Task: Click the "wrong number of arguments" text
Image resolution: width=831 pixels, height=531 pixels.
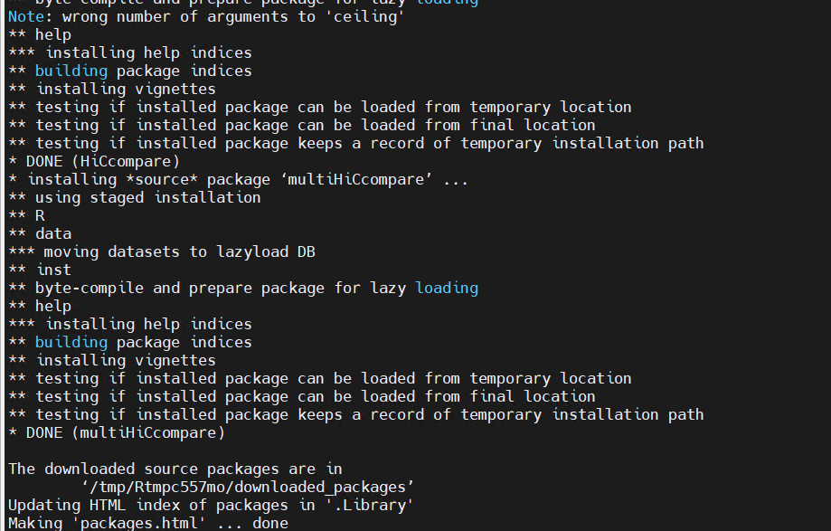Action: tap(175, 16)
